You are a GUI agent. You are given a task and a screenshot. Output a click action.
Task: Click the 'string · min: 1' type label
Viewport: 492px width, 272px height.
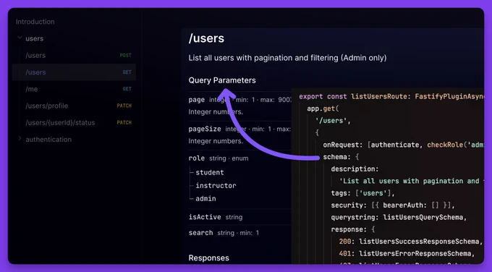point(238,233)
